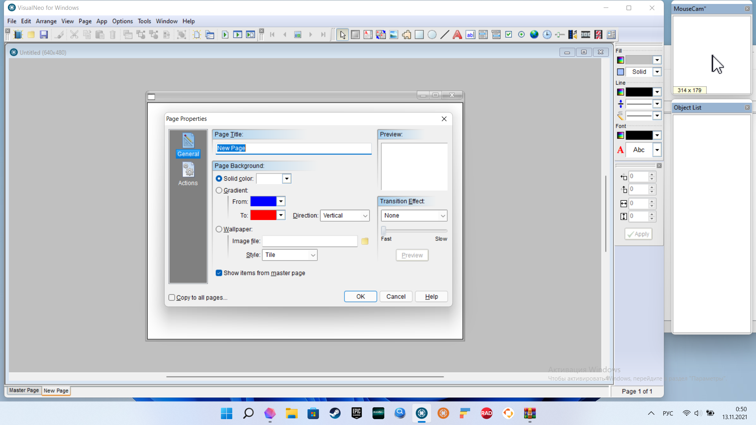Run the publication with the single green play icon
Screen dimensions: 756x425
coord(225,35)
